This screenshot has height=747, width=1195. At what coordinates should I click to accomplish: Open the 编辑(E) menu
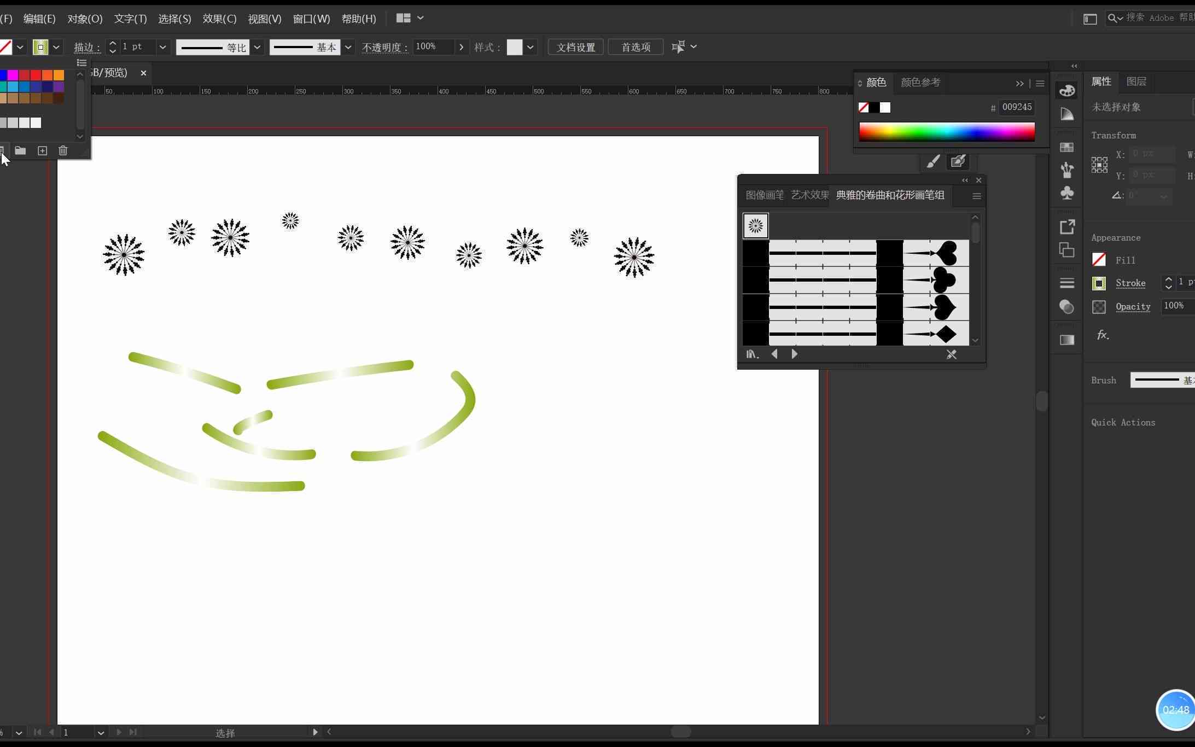(39, 19)
